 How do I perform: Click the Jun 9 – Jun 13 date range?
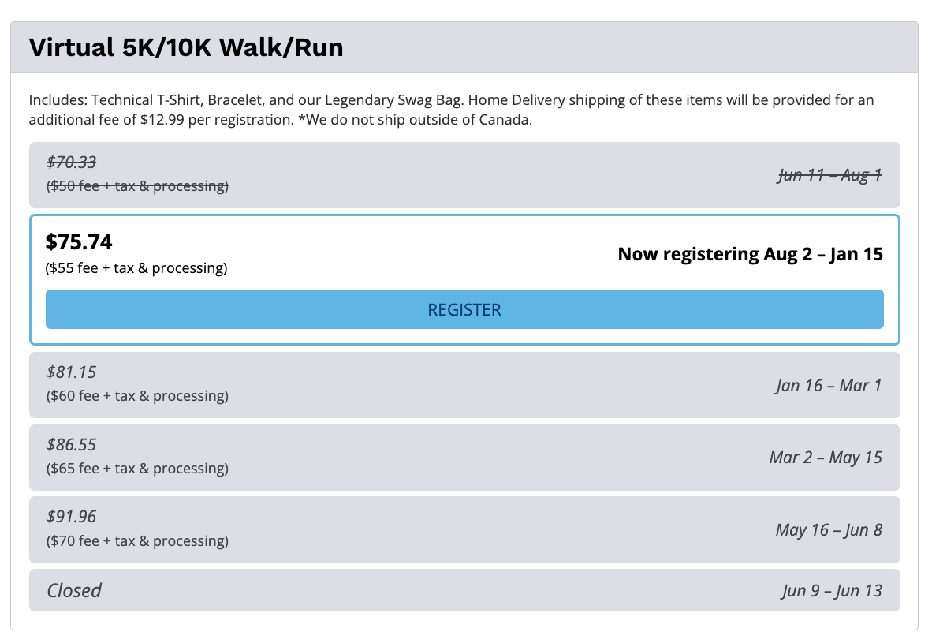tap(832, 591)
